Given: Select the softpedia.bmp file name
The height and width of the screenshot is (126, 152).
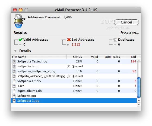Looking at the screenshot, I should click(x=28, y=66).
